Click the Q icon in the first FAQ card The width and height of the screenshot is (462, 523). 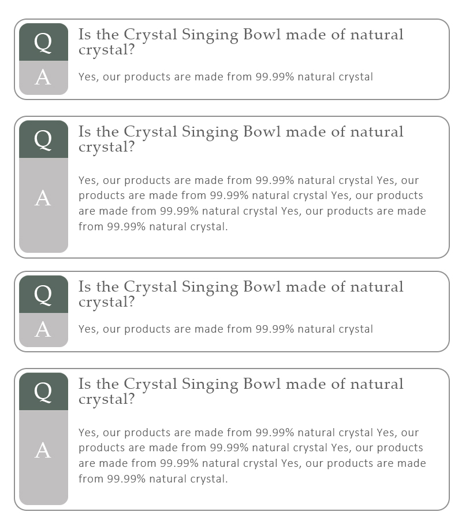pyautogui.click(x=44, y=42)
